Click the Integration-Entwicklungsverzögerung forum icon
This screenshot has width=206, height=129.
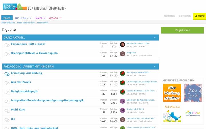(x=7, y=101)
